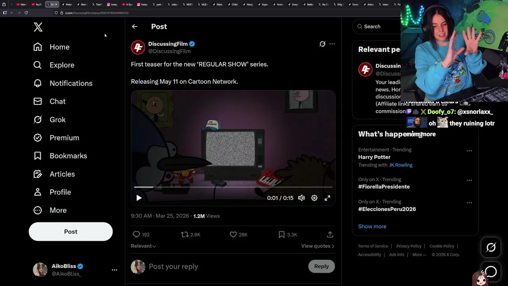Image resolution: width=508 pixels, height=286 pixels.
Task: Open the @DiscussingFilm handle on the post
Action: click(169, 51)
